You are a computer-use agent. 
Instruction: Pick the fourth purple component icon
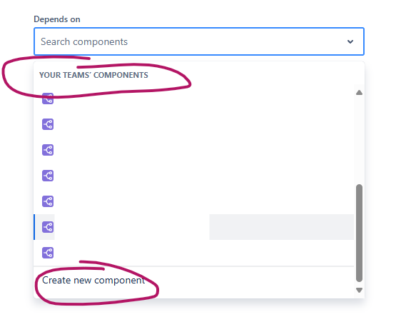click(48, 176)
